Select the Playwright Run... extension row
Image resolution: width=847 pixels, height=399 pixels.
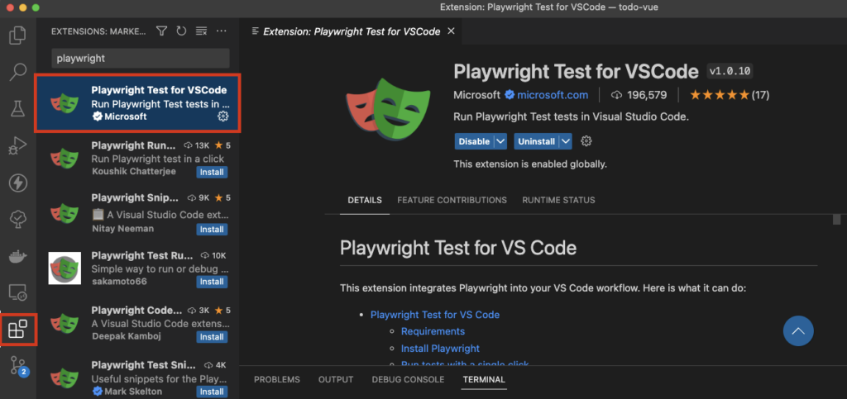138,159
